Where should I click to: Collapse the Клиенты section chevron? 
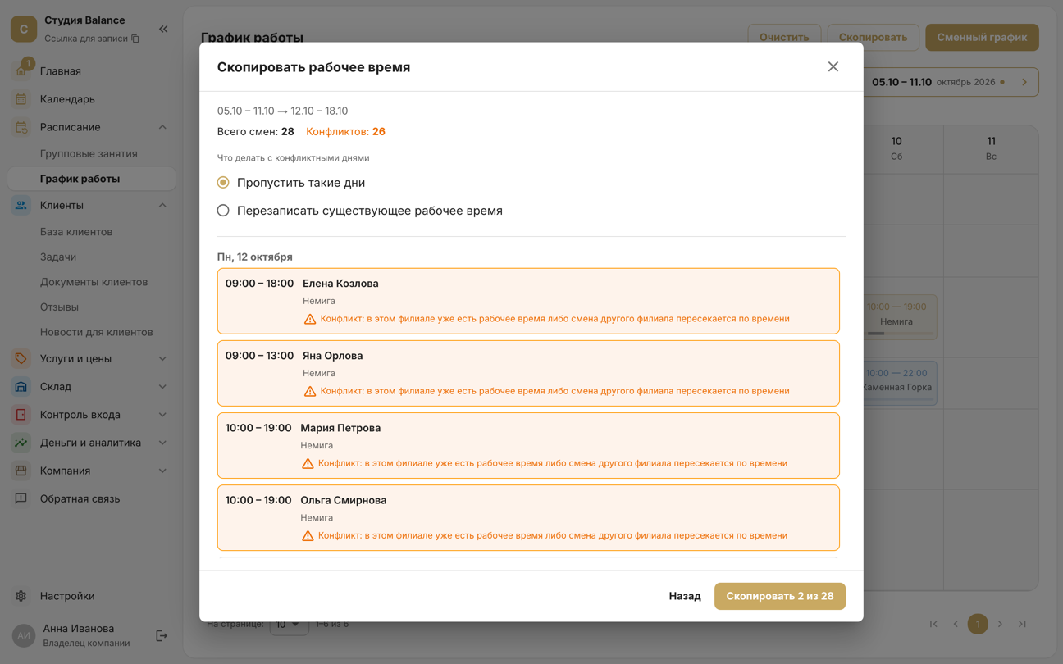[x=162, y=205]
